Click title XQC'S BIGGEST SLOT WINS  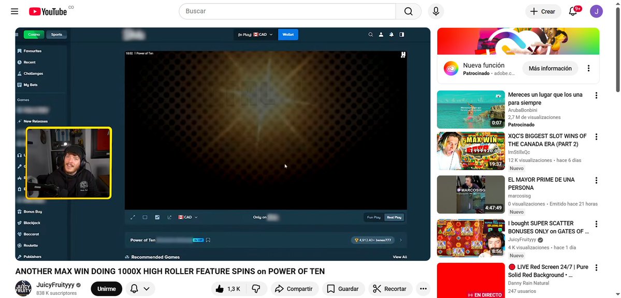[x=547, y=140]
